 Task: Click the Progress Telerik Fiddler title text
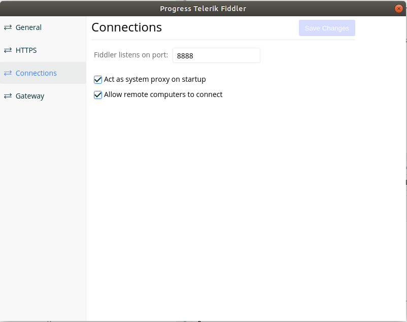(203, 9)
